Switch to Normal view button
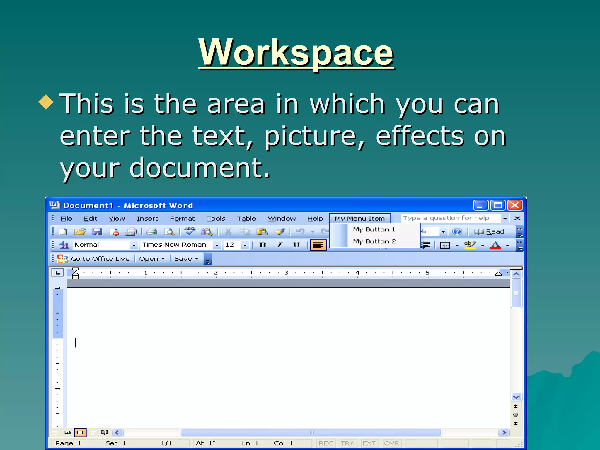The height and width of the screenshot is (450, 600). coord(55,432)
